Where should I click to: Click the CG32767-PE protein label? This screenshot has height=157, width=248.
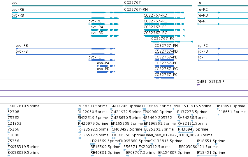(x=166, y=57)
